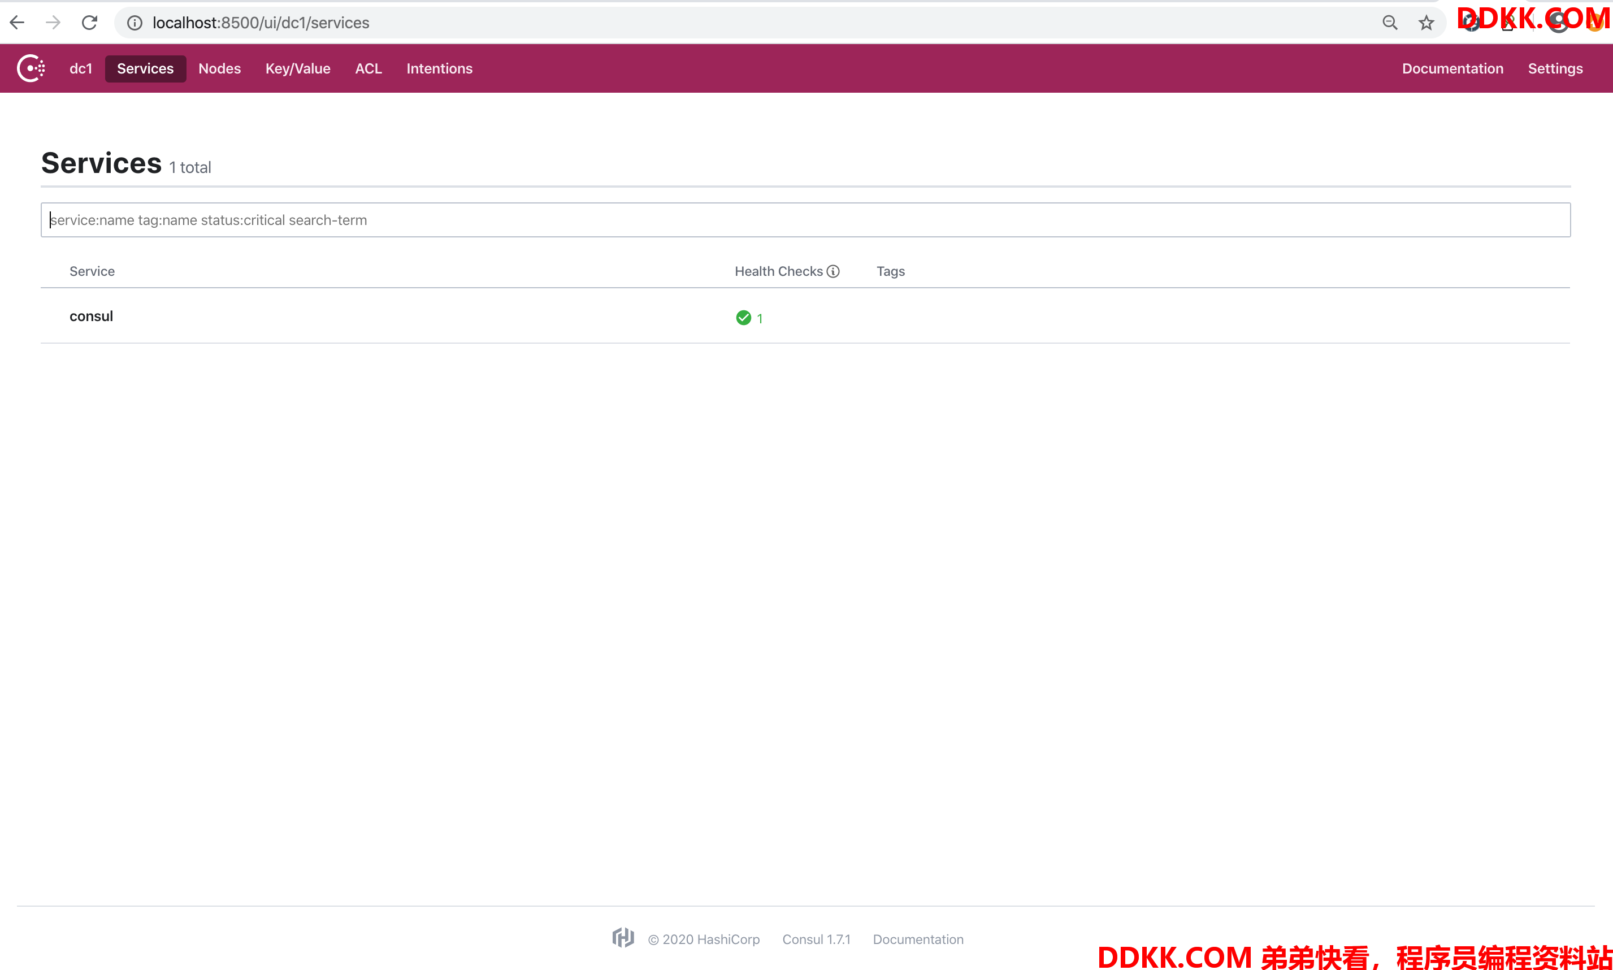Open the dc1 datacenter selector
The height and width of the screenshot is (970, 1613).
[81, 68]
